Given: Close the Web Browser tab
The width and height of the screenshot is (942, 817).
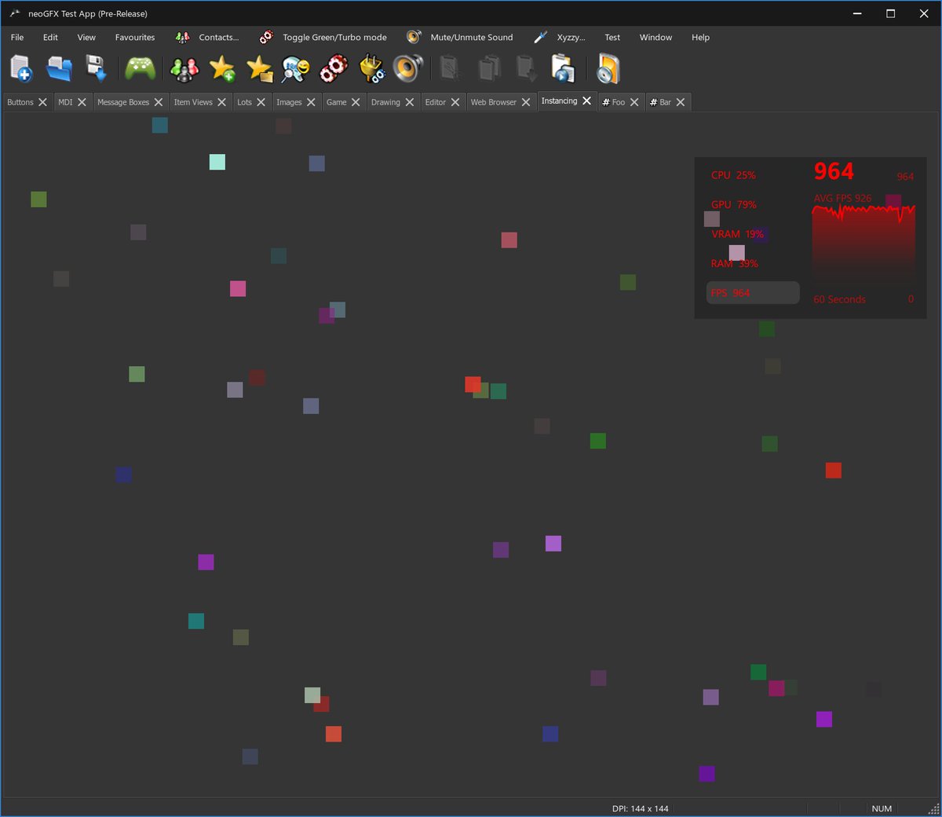Looking at the screenshot, I should point(526,101).
